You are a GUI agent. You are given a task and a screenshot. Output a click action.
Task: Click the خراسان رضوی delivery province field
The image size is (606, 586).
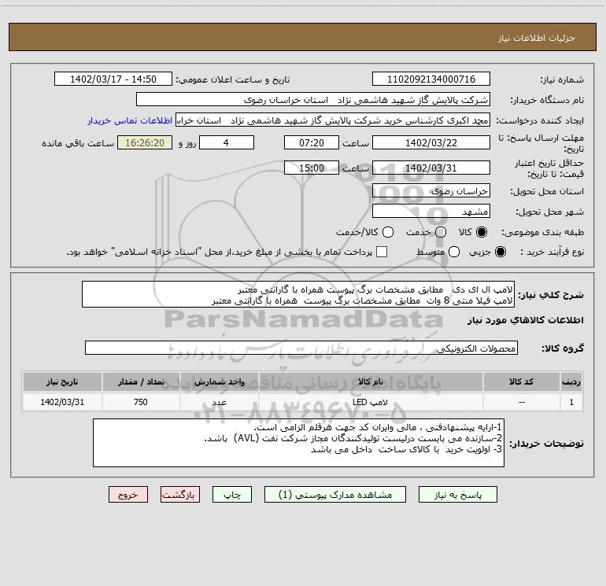[x=430, y=190]
